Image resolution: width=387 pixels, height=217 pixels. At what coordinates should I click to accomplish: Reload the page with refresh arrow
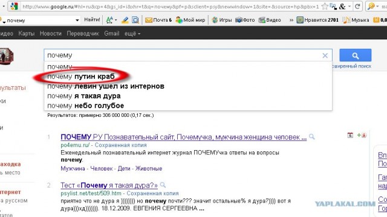tap(357, 7)
